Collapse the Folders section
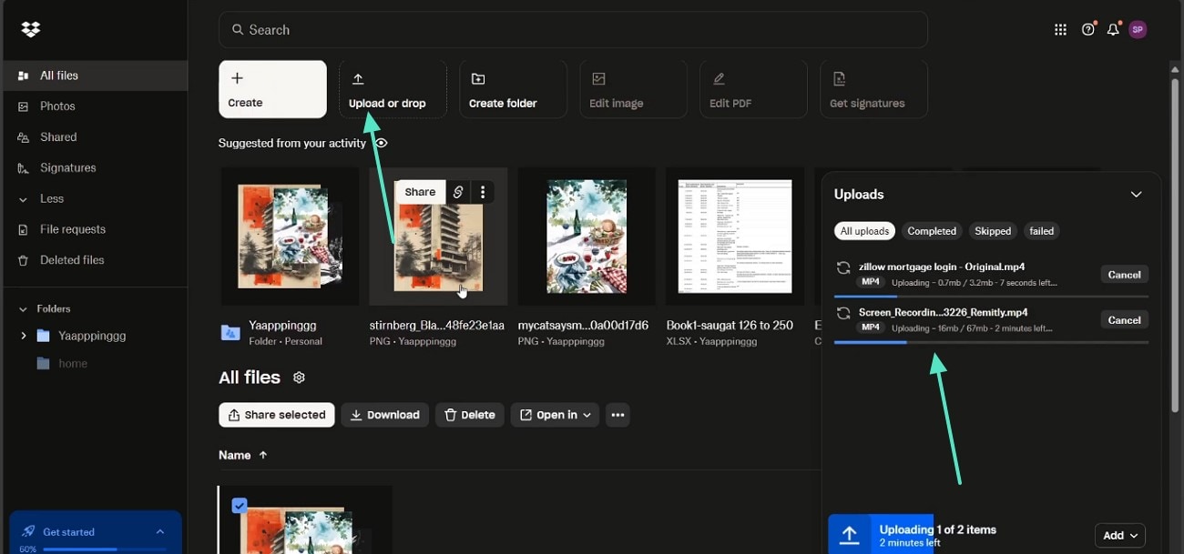Screen dimensions: 1184x554 point(23,309)
